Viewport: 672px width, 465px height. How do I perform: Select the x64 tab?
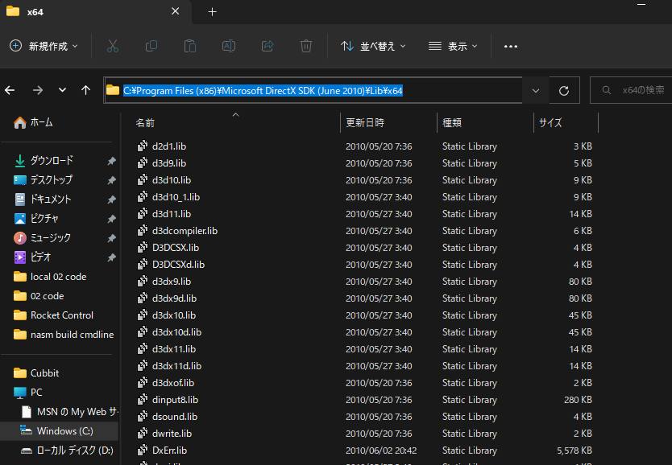[96, 12]
